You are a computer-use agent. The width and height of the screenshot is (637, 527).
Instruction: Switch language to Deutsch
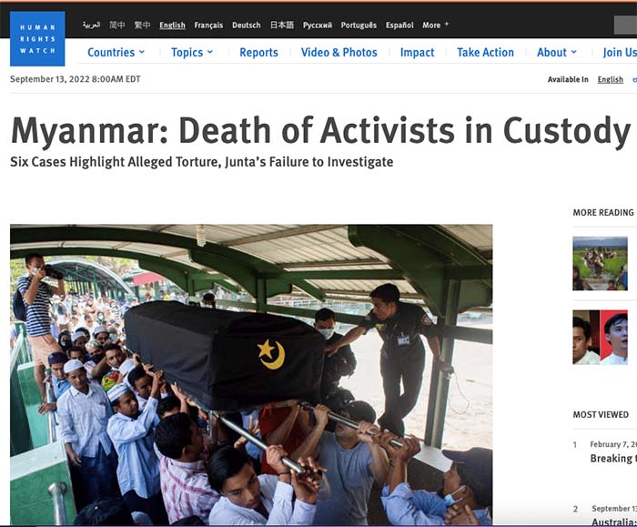pyautogui.click(x=247, y=25)
